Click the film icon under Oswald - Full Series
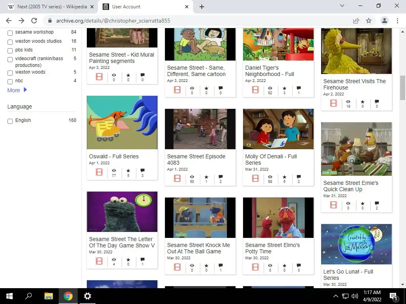The height and width of the screenshot is (304, 406). [x=99, y=172]
